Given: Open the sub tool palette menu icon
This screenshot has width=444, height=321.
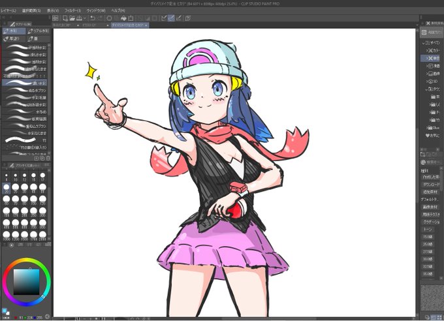Looking at the screenshot, I should (x=4, y=23).
